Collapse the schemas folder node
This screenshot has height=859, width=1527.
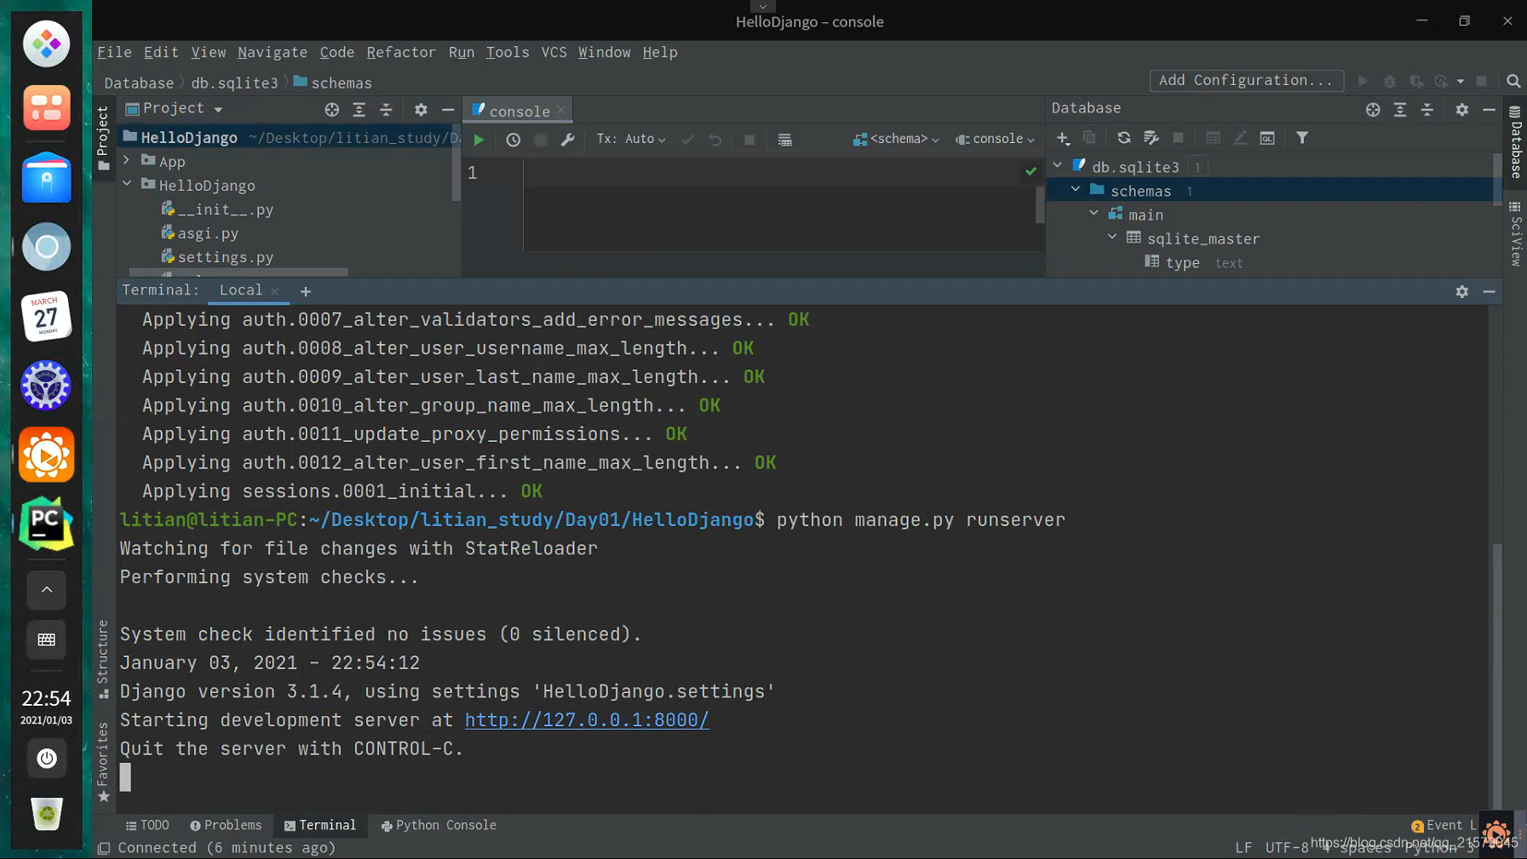point(1076,190)
